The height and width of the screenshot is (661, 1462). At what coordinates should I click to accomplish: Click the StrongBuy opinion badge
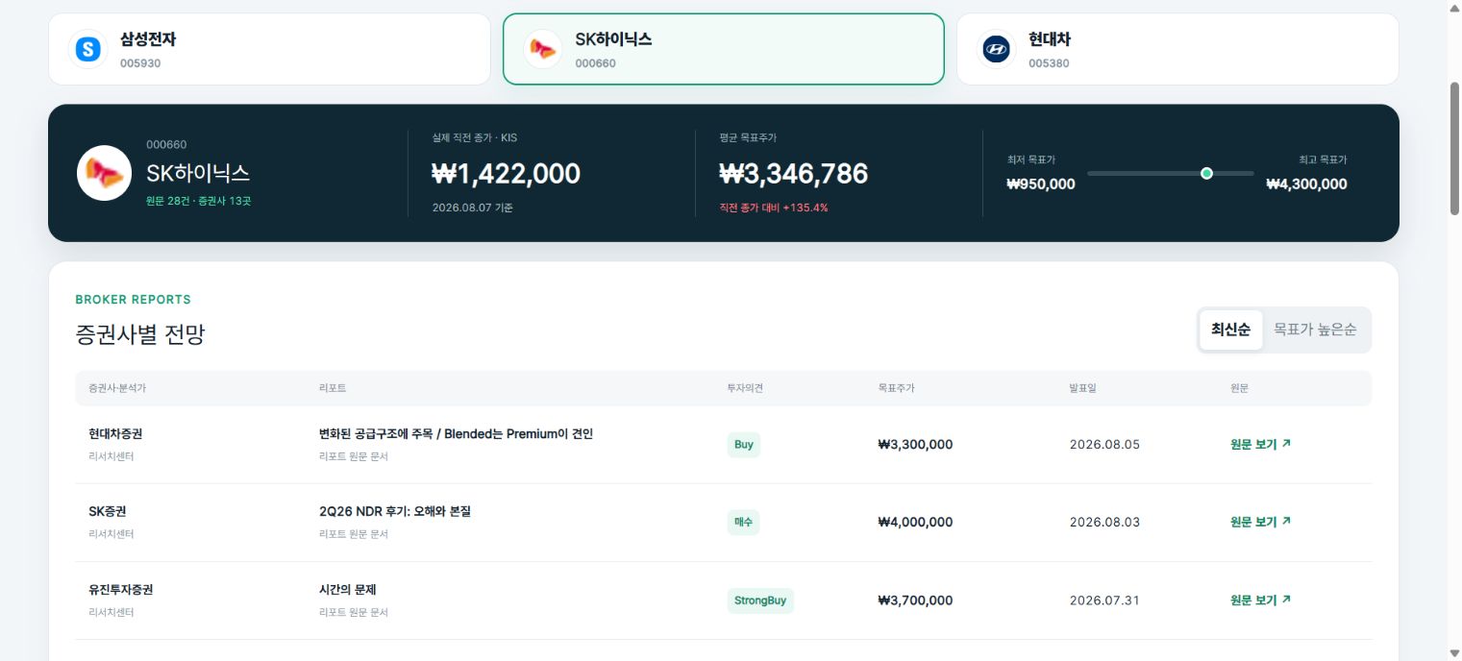click(760, 600)
